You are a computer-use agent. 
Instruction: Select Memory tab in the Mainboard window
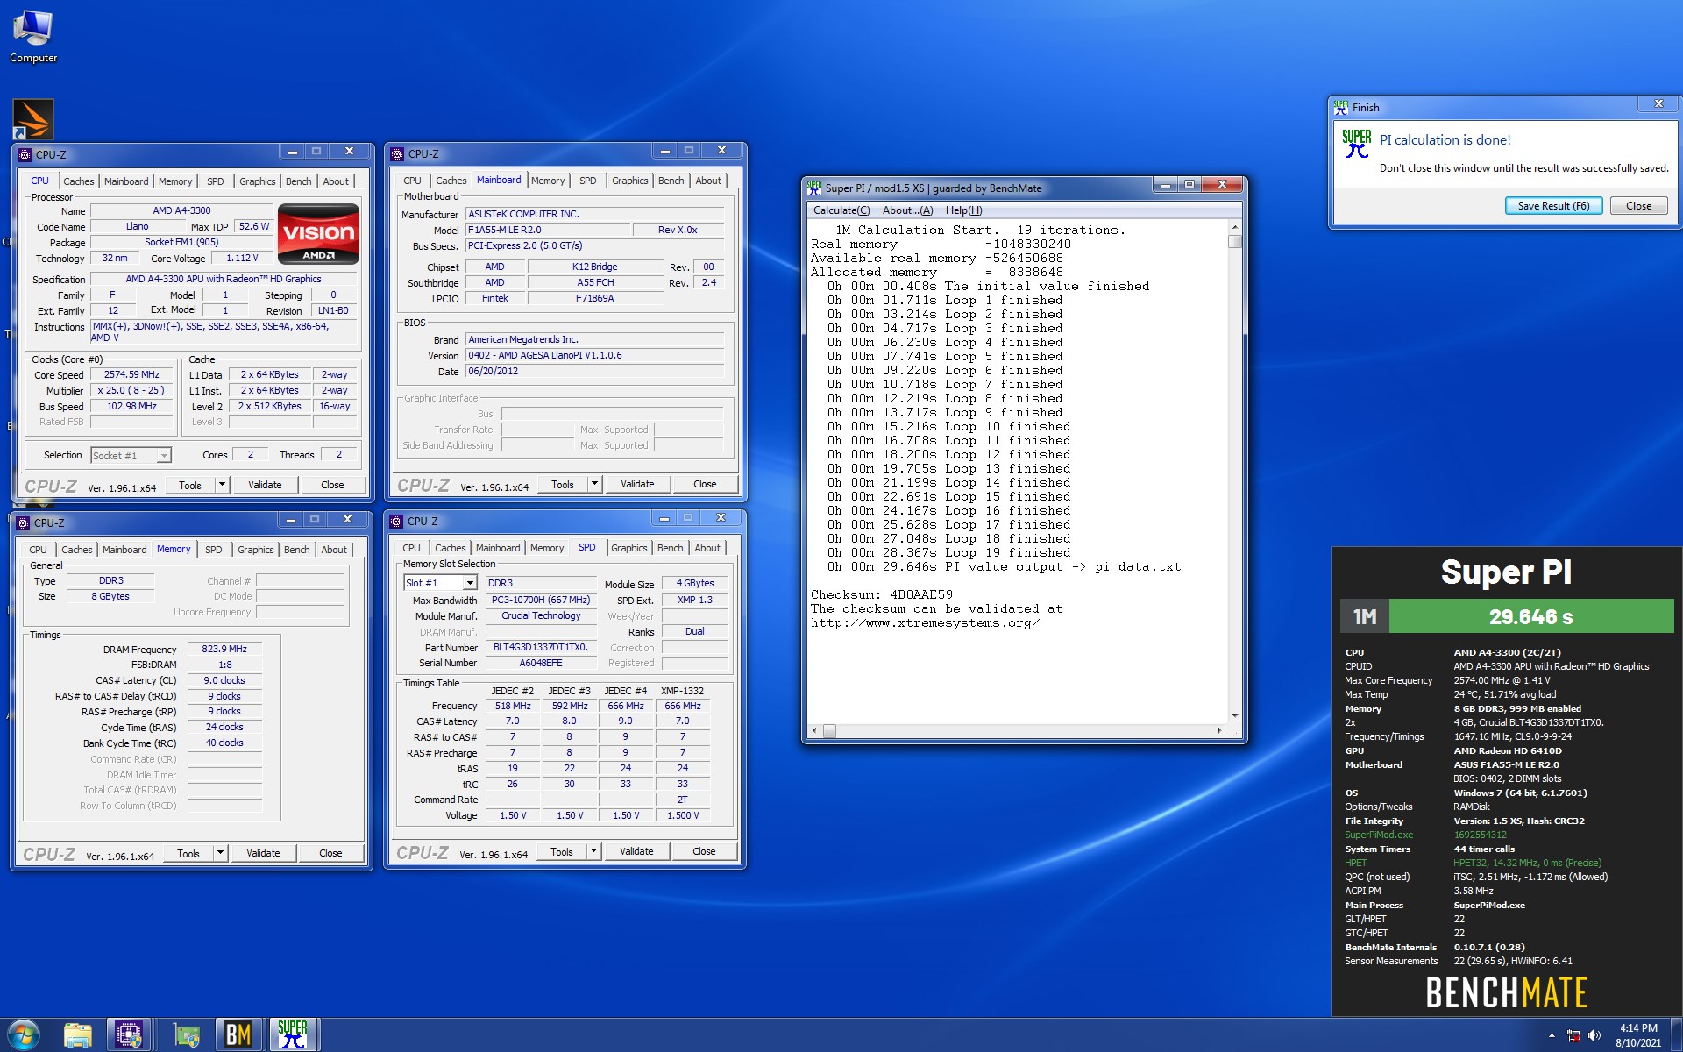click(548, 181)
